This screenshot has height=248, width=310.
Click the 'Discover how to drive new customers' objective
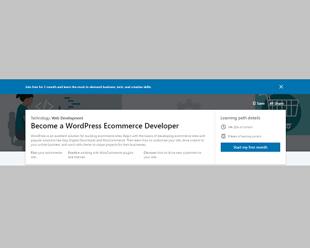(172, 155)
